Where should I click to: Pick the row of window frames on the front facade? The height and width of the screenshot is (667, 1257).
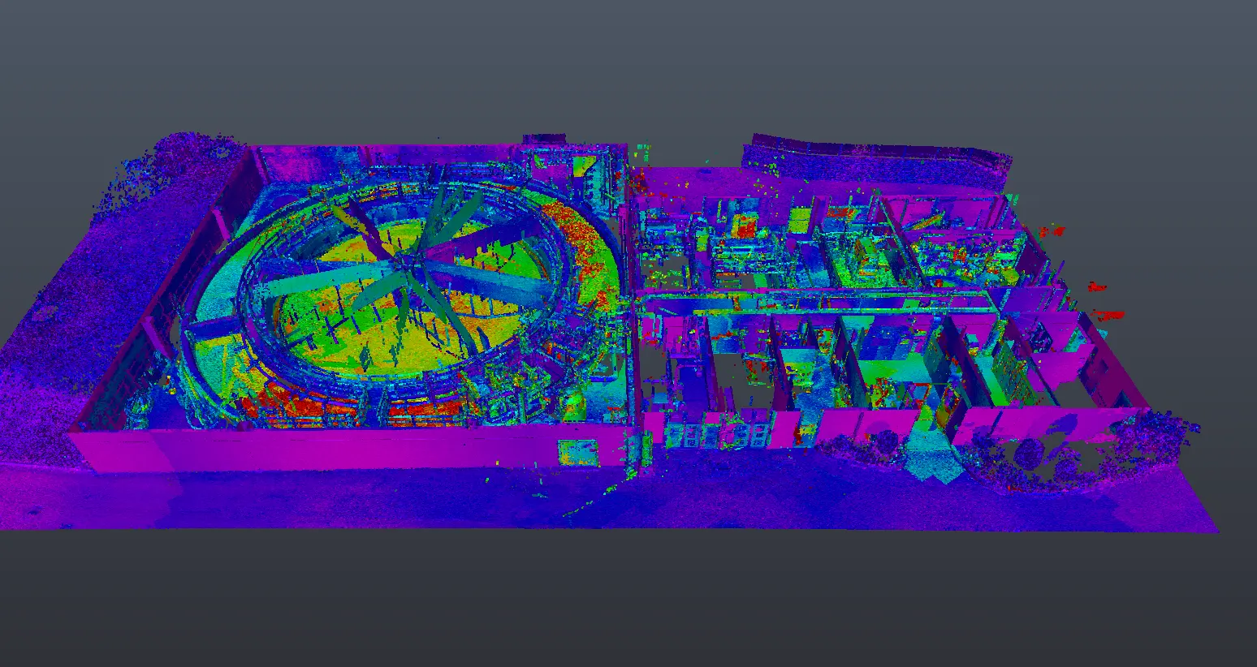[715, 437]
